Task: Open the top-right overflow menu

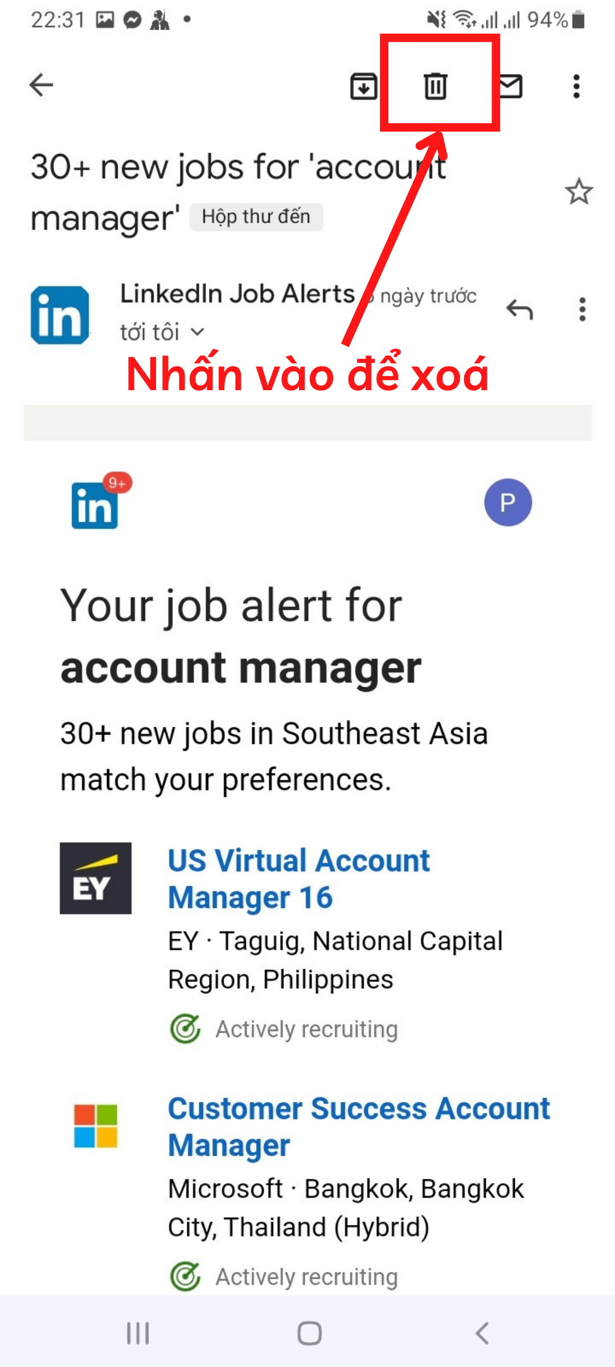Action: [x=576, y=87]
